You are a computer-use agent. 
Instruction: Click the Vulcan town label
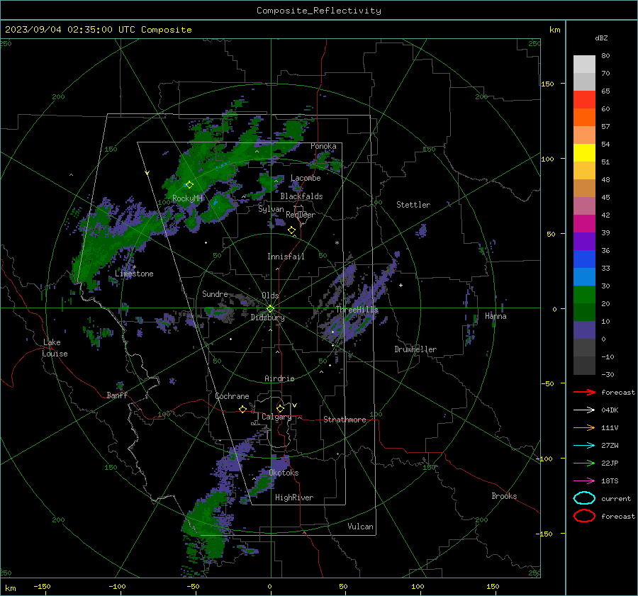point(361,527)
